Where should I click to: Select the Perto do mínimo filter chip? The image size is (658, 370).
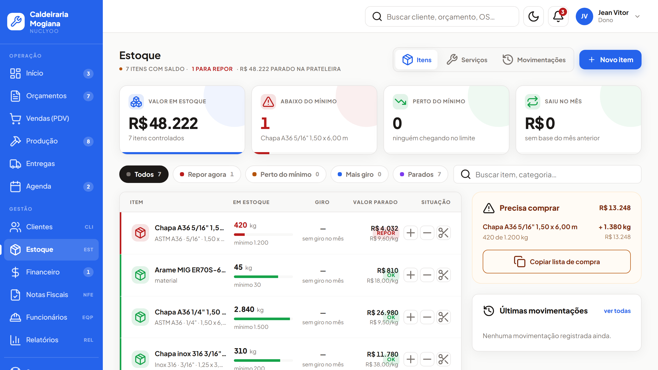tap(286, 174)
